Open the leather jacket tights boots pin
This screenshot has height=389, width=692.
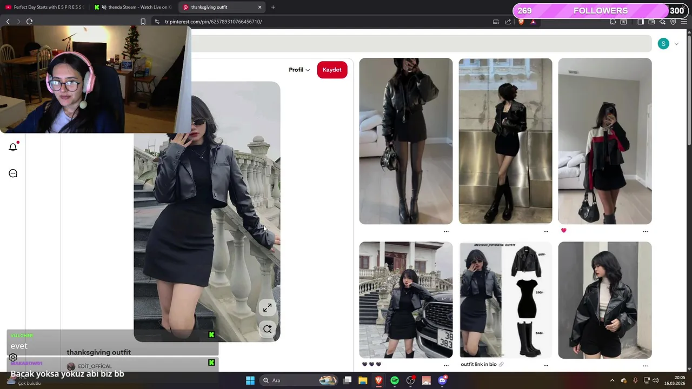[x=405, y=141]
